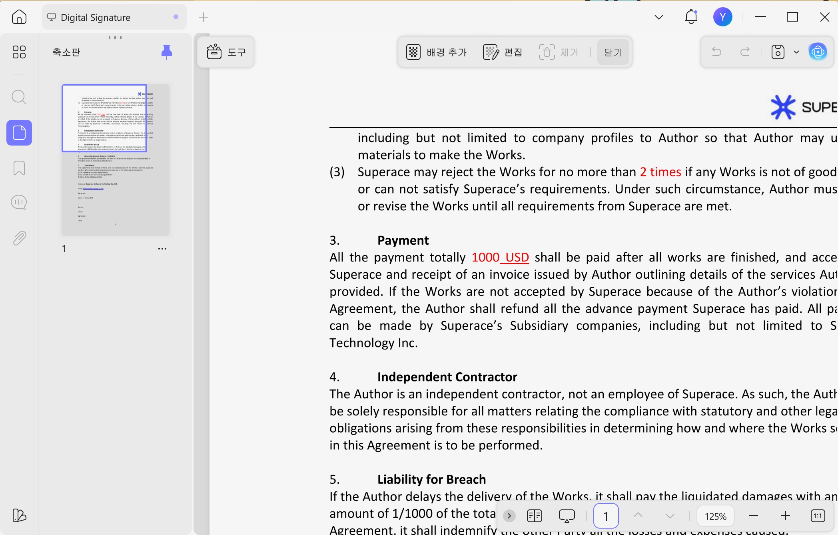This screenshot has width=838, height=535.
Task: Switch to the Digital Signature tab
Action: (114, 17)
